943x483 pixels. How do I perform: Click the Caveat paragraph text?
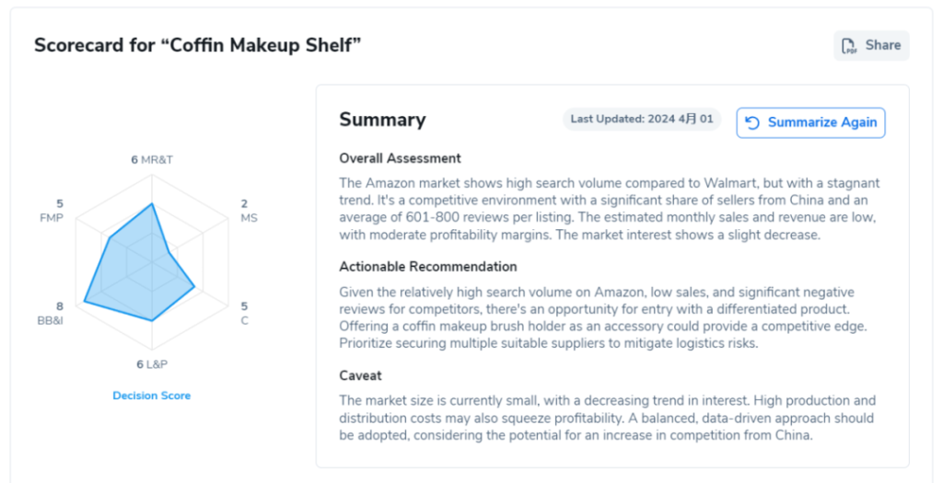(607, 418)
